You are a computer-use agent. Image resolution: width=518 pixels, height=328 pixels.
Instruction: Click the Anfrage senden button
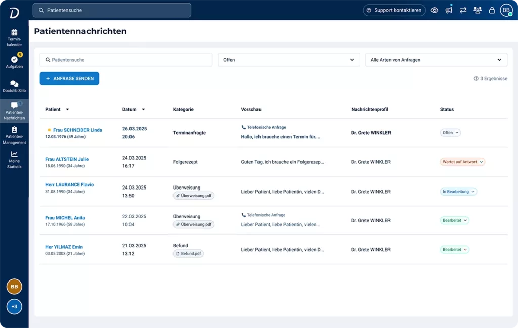[69, 79]
